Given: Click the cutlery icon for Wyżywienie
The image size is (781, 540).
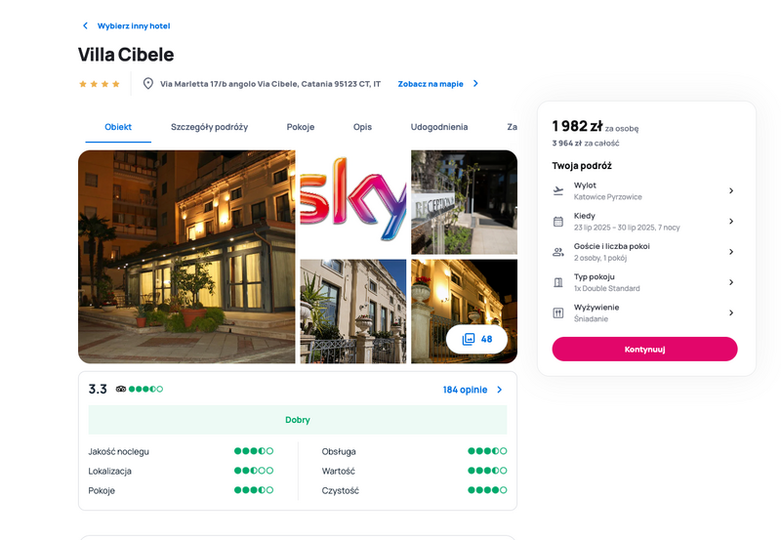Looking at the screenshot, I should click(558, 312).
